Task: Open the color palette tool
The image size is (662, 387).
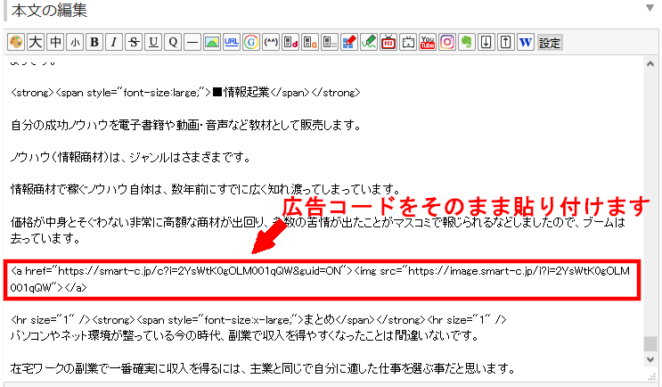Action: coord(16,42)
